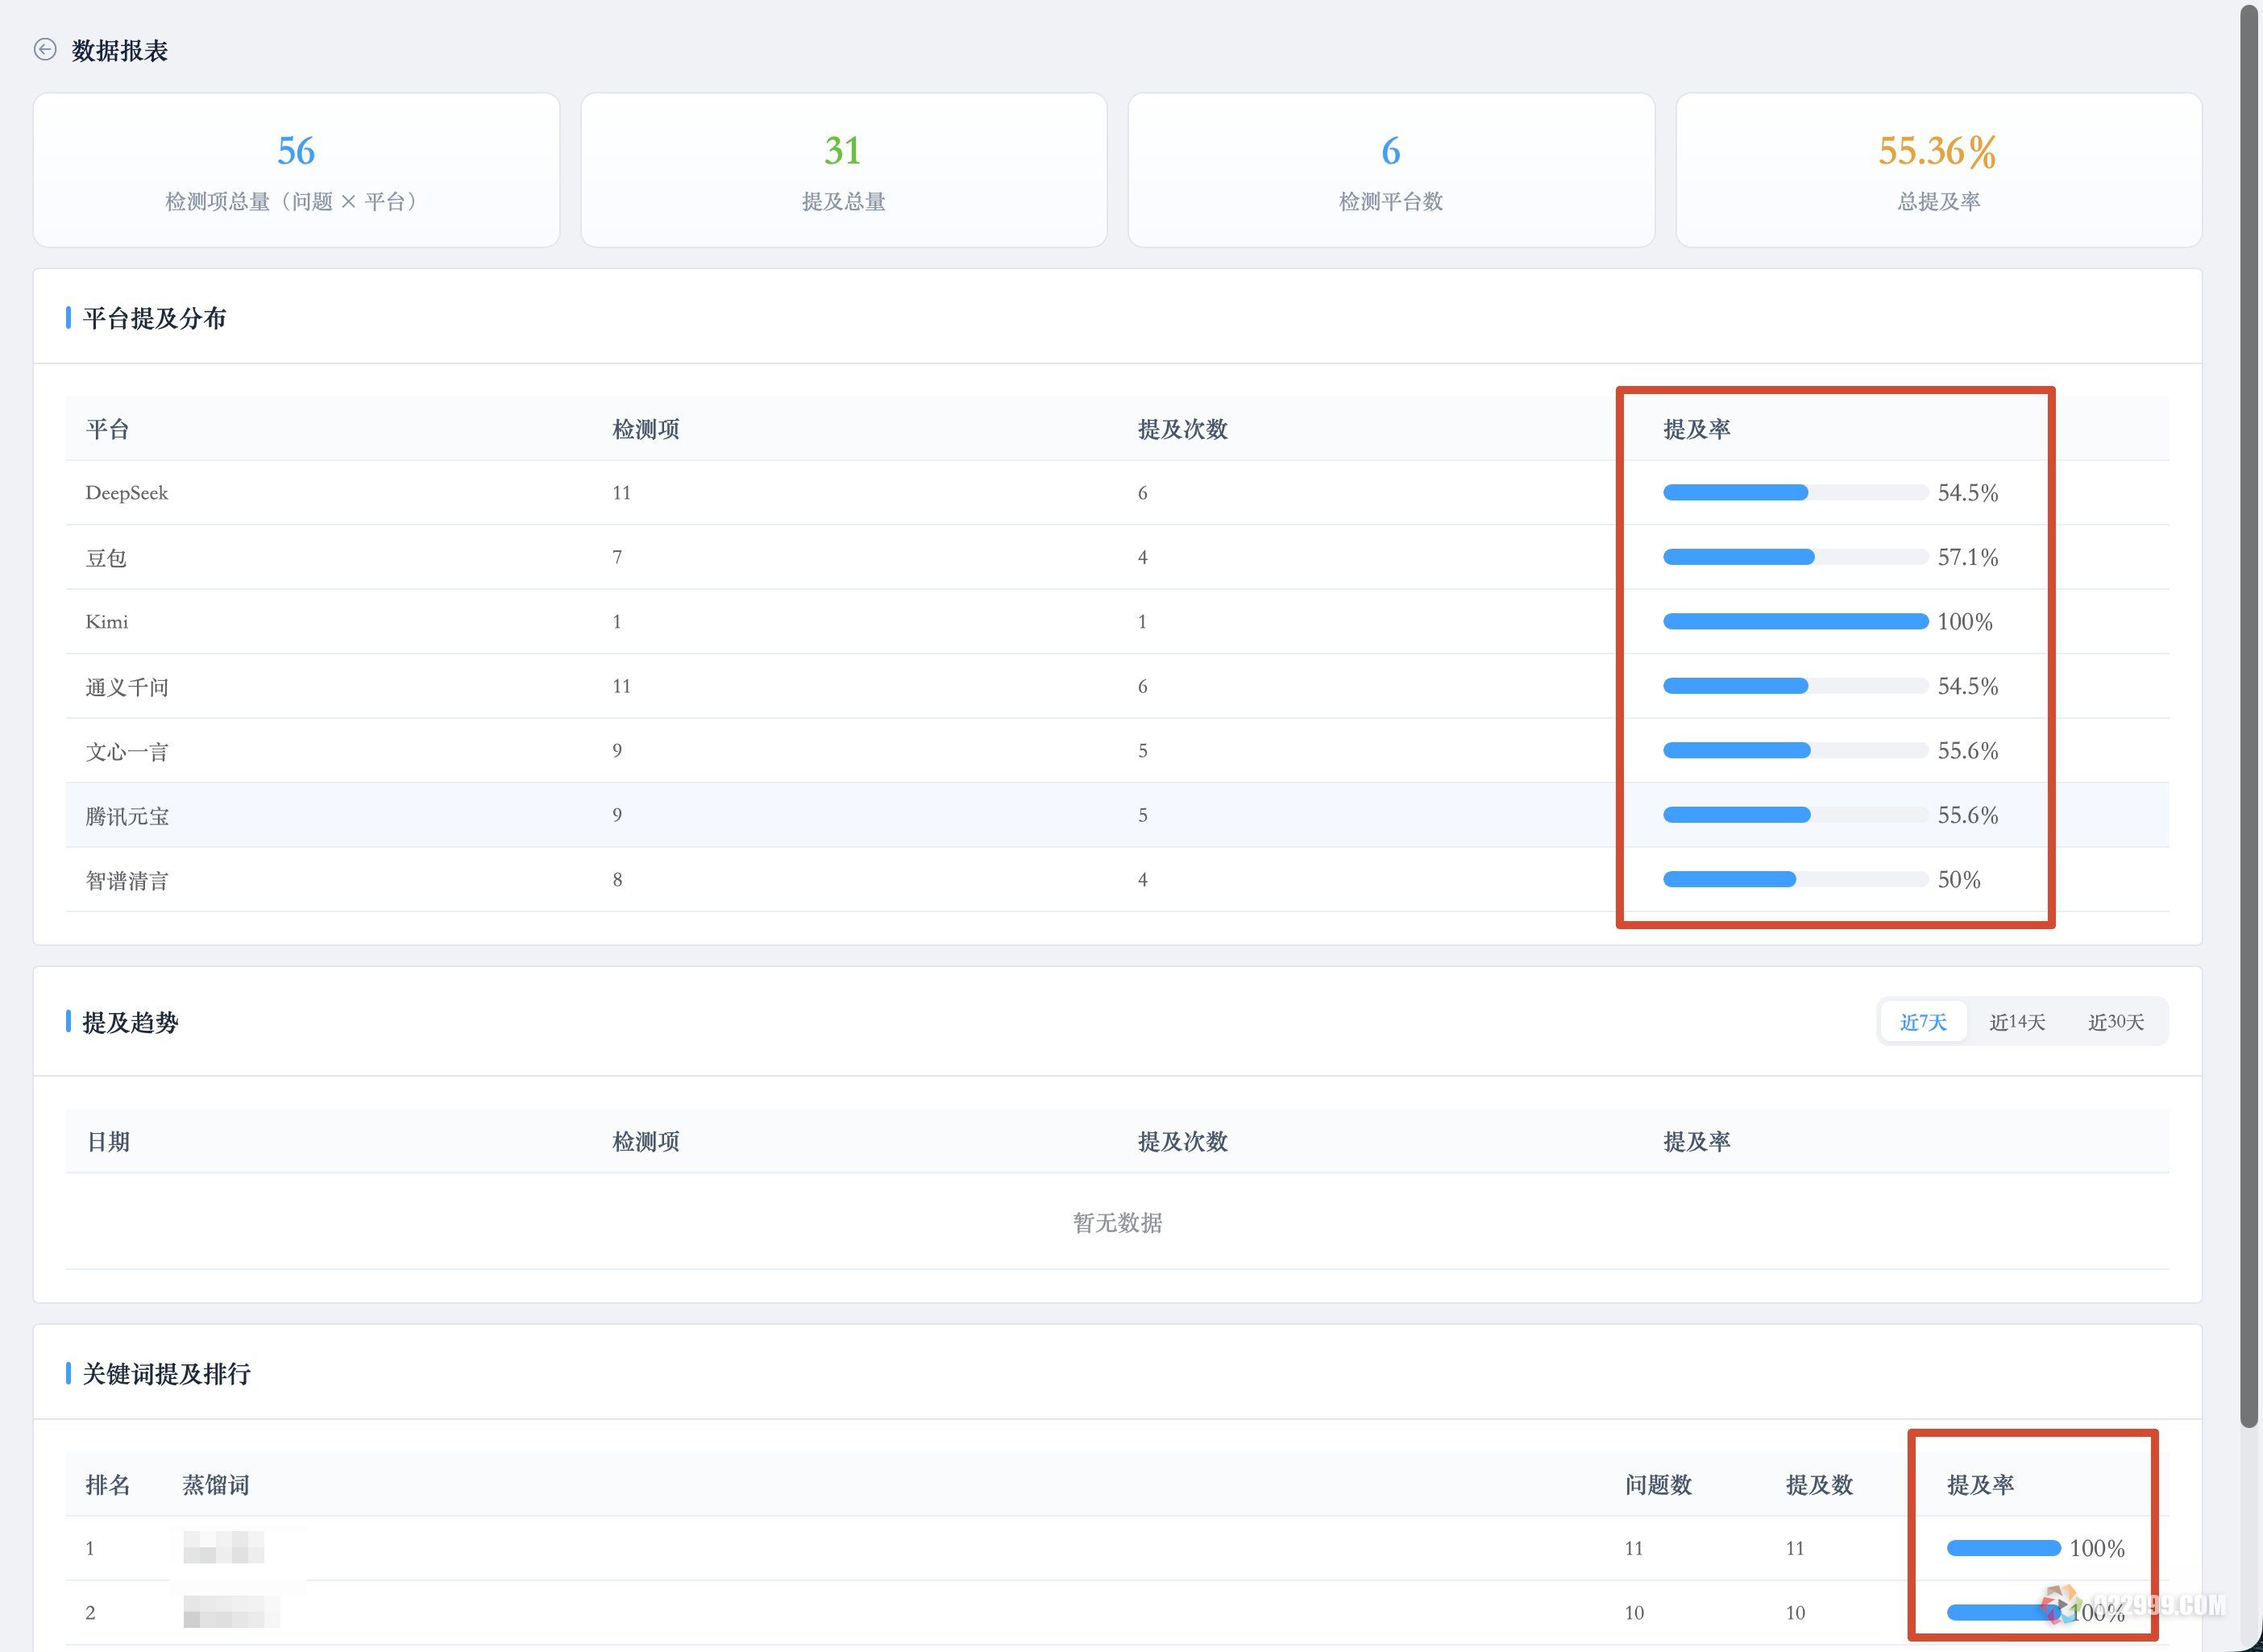Screen dimensions: 2263x1652
Task: Click 提及趋势 section heading
Action: point(130,1022)
